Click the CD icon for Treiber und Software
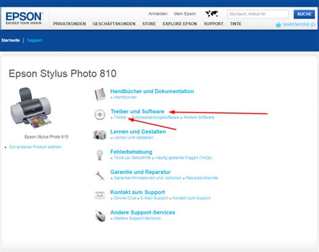Image resolution: width=319 pixels, height=252 pixels. click(x=100, y=115)
